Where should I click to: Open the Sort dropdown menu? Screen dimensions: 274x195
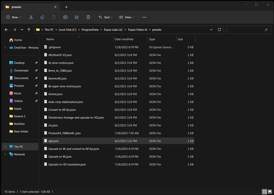click(x=105, y=17)
